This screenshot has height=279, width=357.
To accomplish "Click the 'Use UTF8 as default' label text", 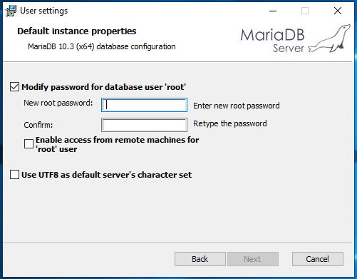I will [106, 175].
